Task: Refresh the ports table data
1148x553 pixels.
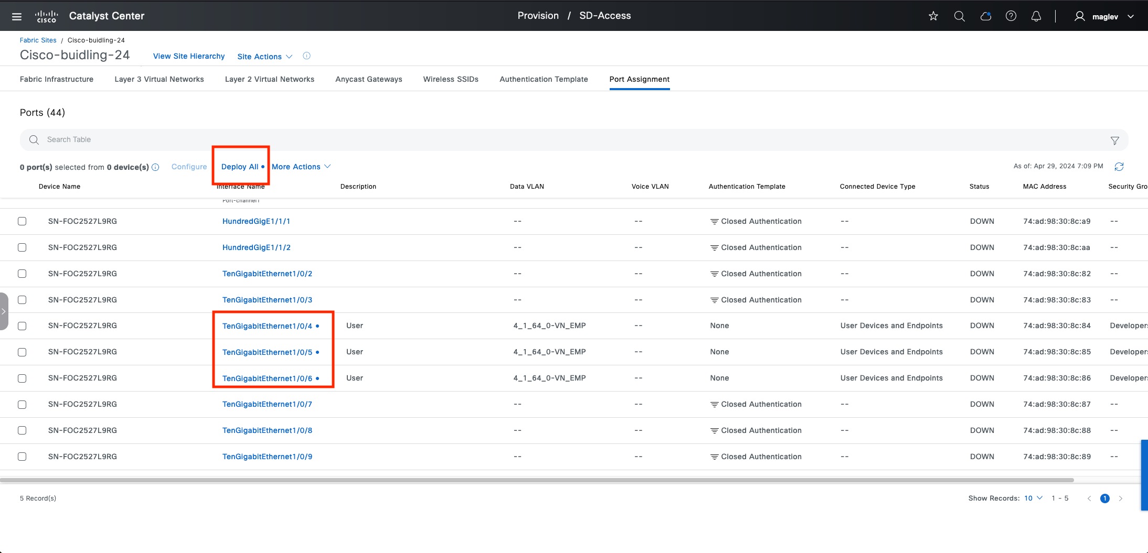Action: click(1119, 167)
